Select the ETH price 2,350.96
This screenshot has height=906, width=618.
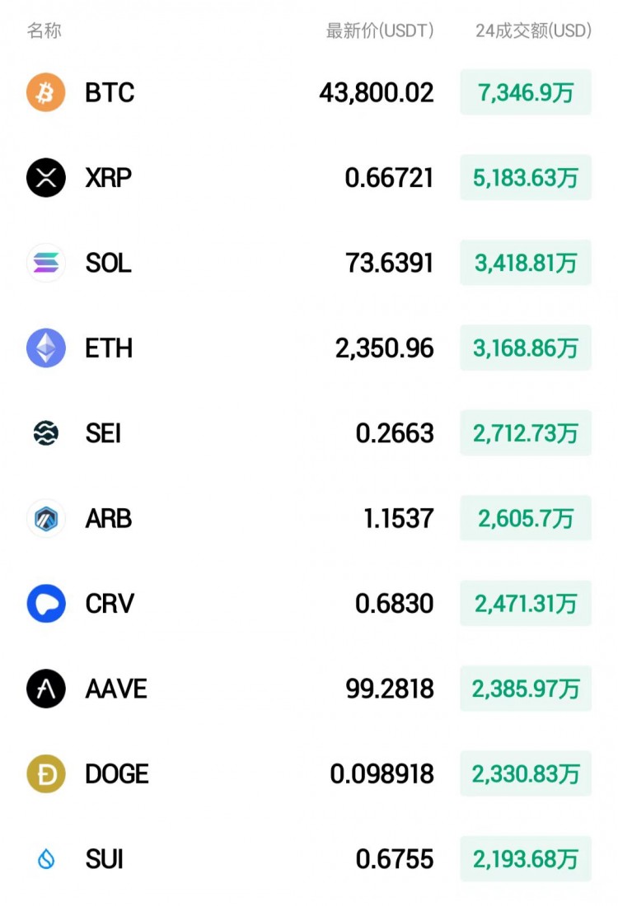[x=385, y=348]
